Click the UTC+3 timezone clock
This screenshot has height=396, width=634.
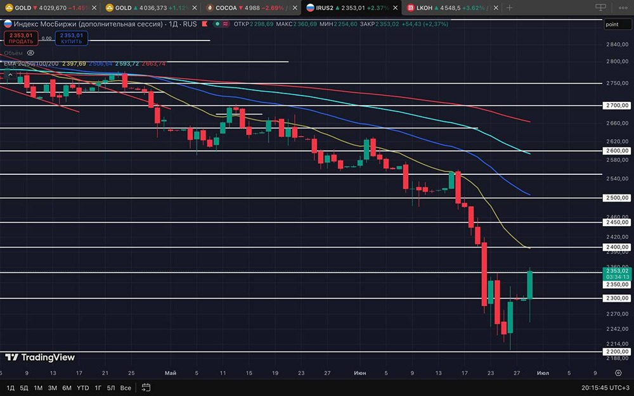point(605,388)
